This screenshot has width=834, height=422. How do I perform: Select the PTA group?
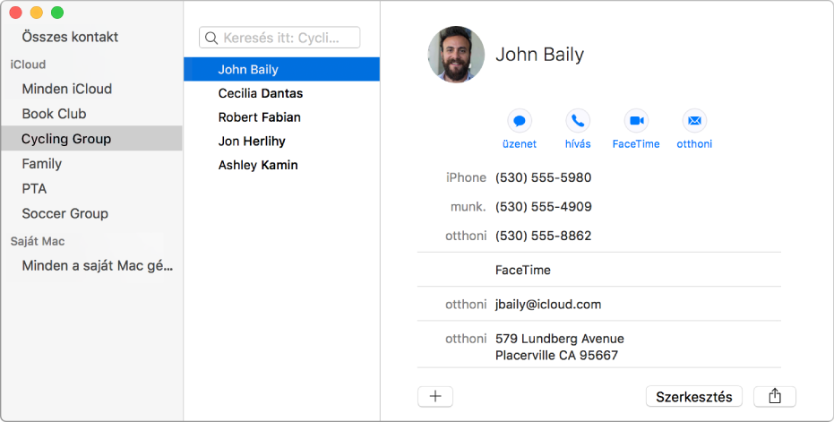34,188
